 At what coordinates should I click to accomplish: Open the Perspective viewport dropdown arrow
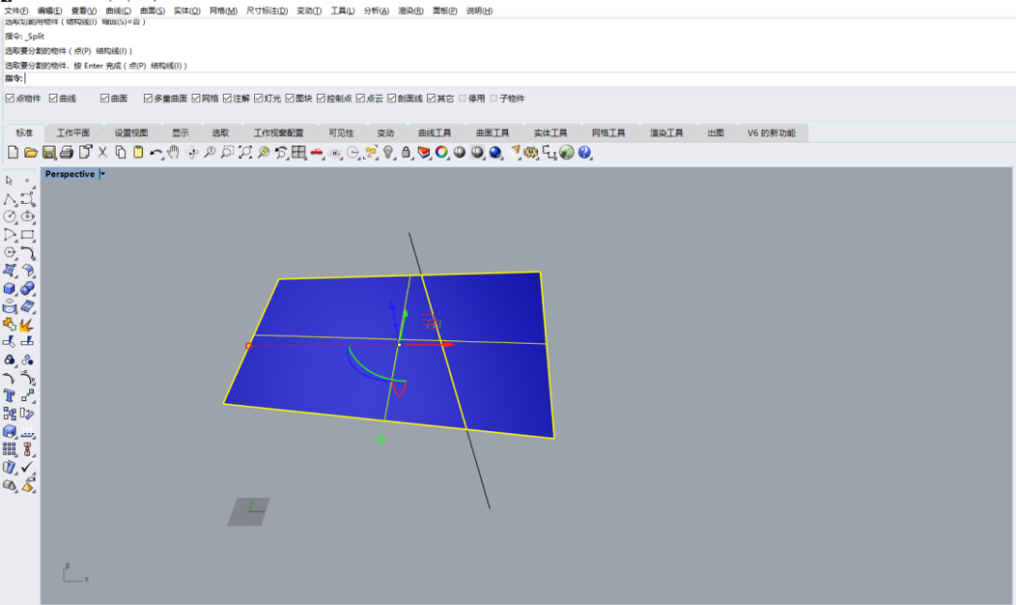103,174
